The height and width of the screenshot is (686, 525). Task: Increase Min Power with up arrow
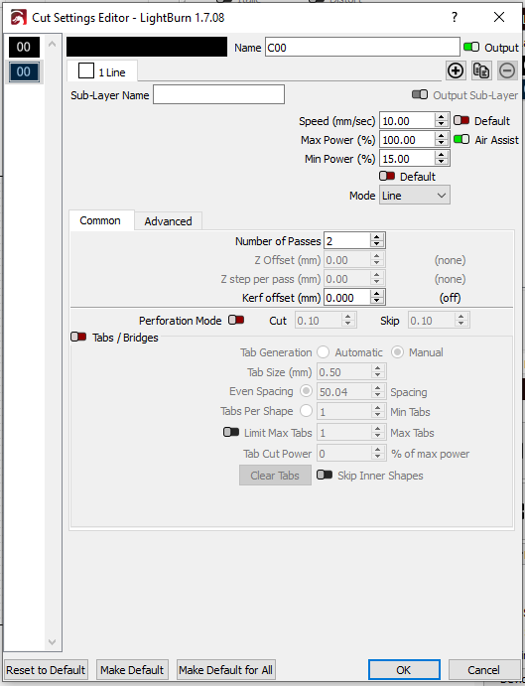click(442, 155)
